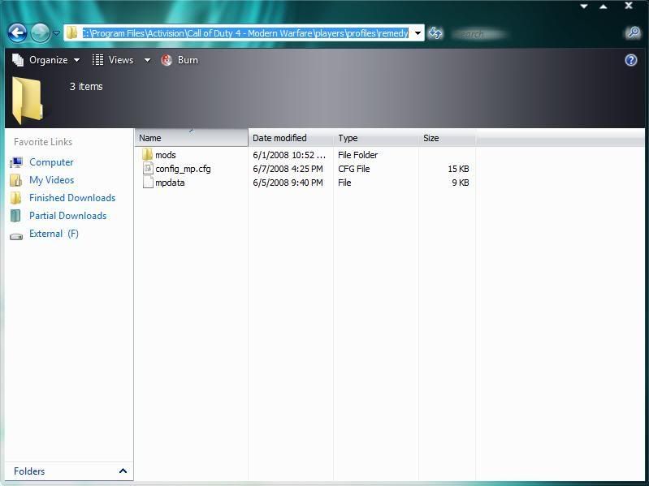The height and width of the screenshot is (486, 649).
Task: Open Partial Downloads favorite link
Action: coord(68,215)
